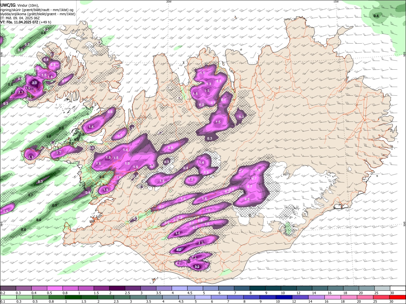Click the bright pink snow swatch between 0.5 and 0.8

tap(55, 288)
